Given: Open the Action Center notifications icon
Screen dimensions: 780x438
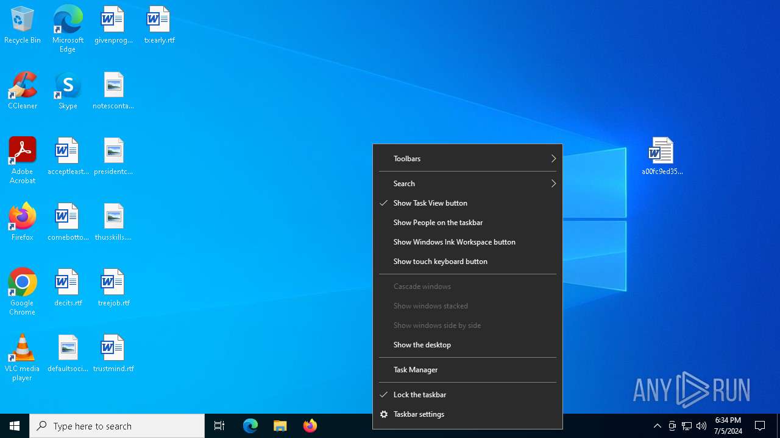Looking at the screenshot, I should [760, 426].
